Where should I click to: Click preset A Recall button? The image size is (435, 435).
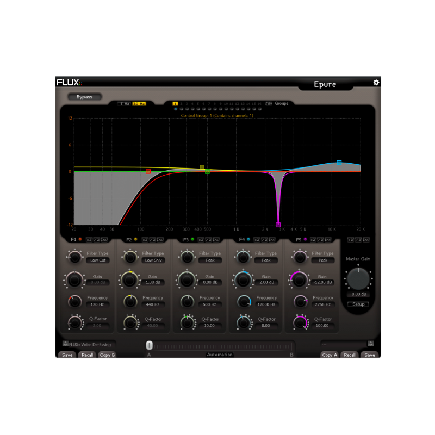pos(87,355)
